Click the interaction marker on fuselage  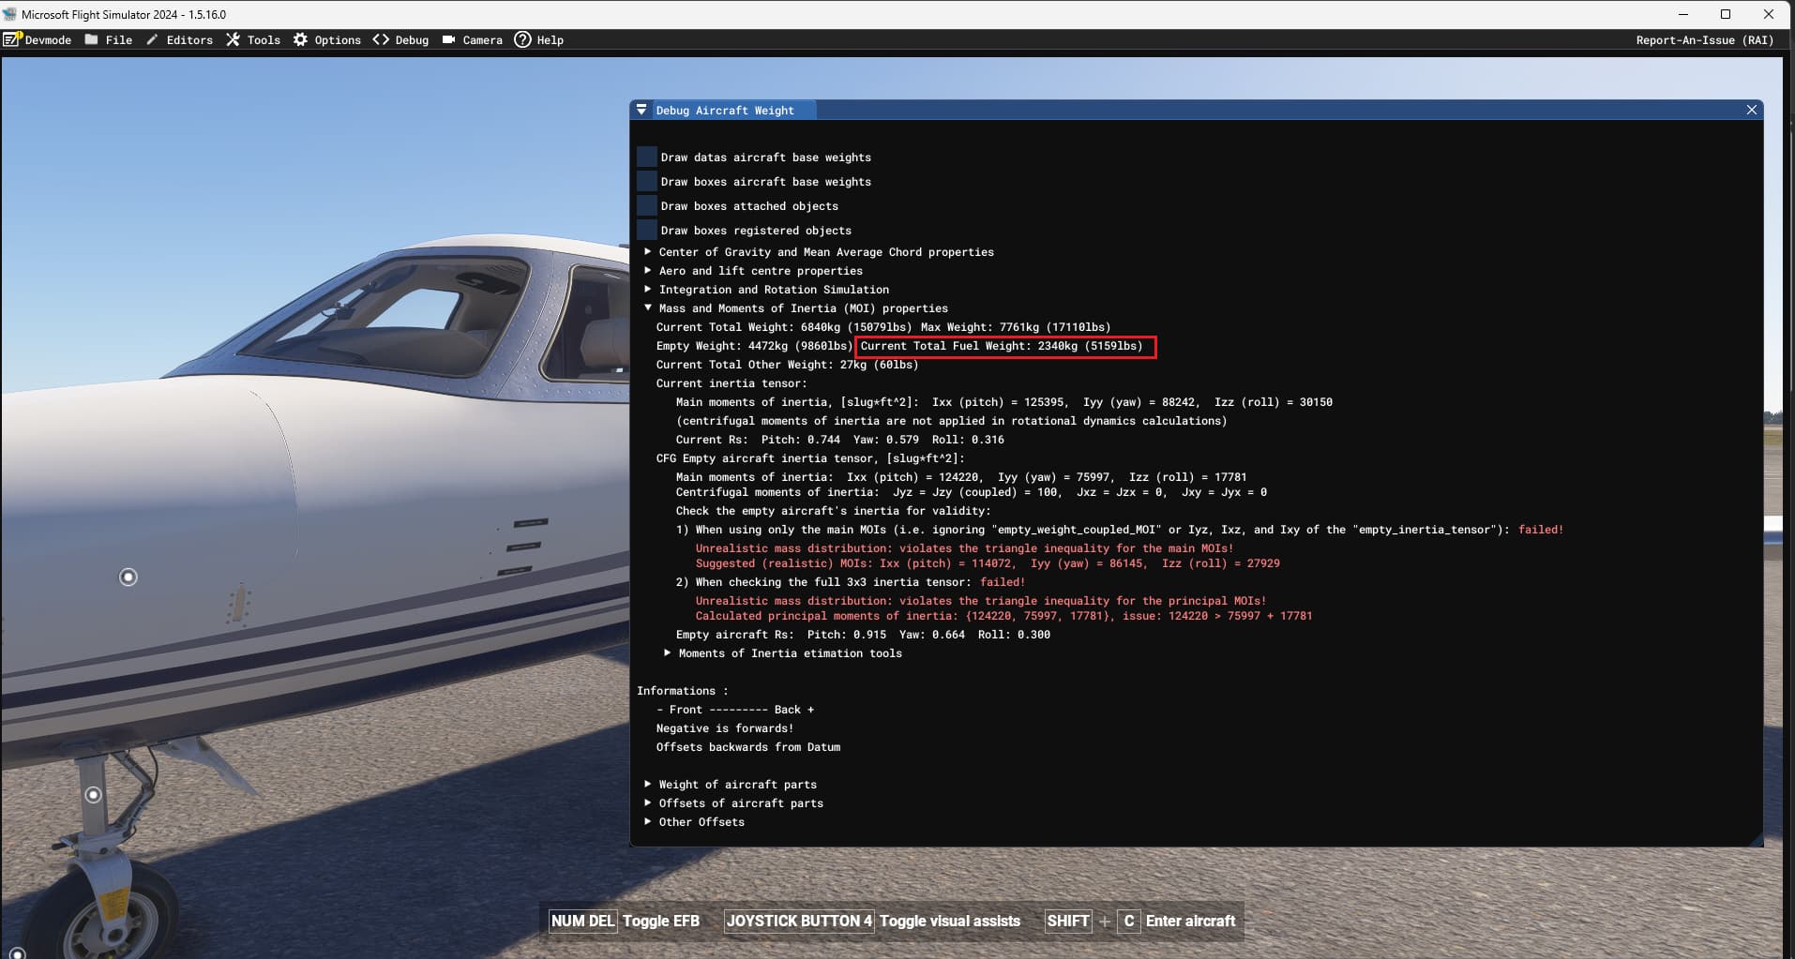128,577
